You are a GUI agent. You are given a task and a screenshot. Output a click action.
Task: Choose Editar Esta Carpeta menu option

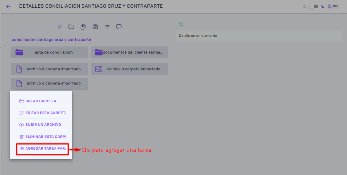coord(43,113)
